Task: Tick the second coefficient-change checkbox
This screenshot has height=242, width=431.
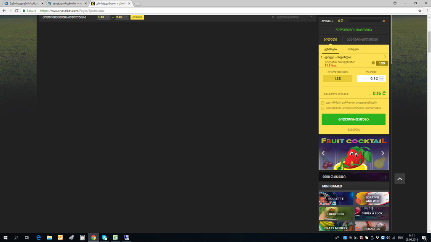Action: tap(323, 108)
